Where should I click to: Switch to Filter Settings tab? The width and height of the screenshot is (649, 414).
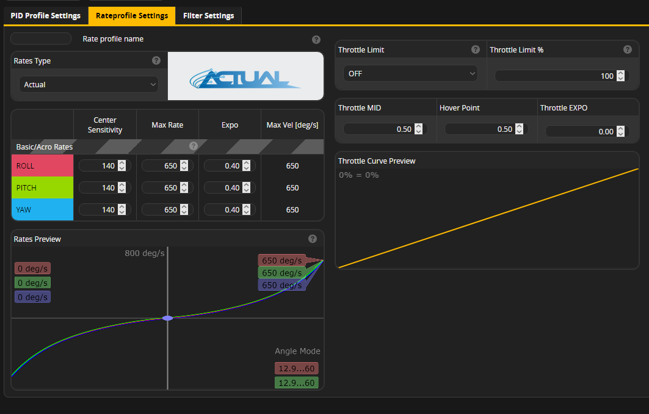[208, 15]
